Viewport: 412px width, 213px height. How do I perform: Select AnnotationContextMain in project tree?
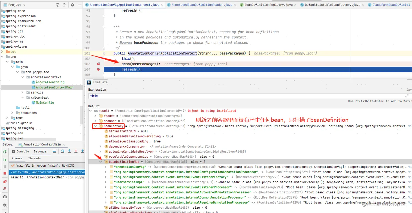point(52,87)
